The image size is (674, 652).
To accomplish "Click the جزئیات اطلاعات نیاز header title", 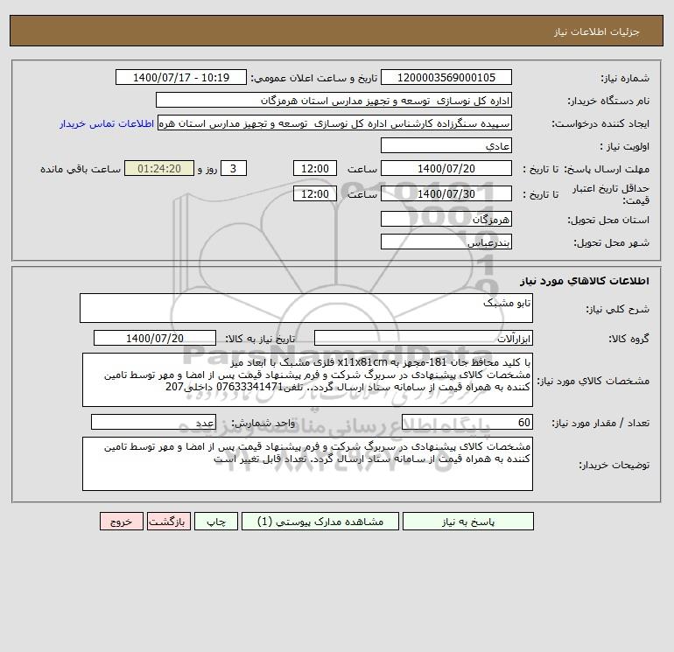I will [597, 32].
